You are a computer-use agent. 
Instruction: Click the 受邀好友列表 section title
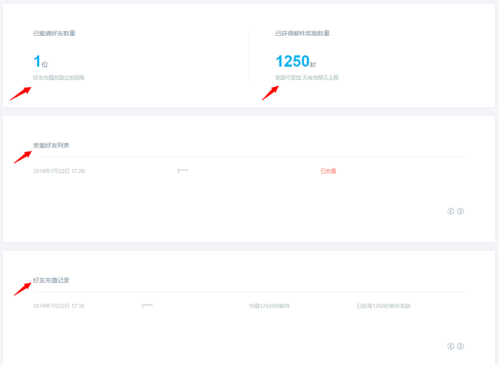point(51,145)
